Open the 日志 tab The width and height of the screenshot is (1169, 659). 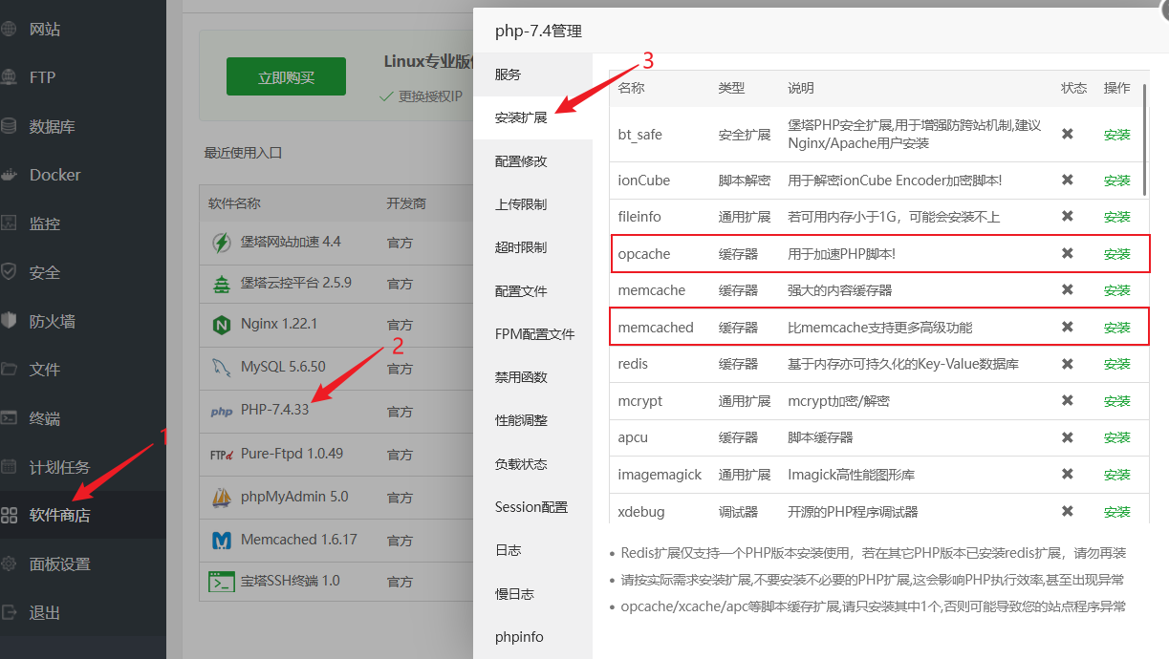[532, 550]
